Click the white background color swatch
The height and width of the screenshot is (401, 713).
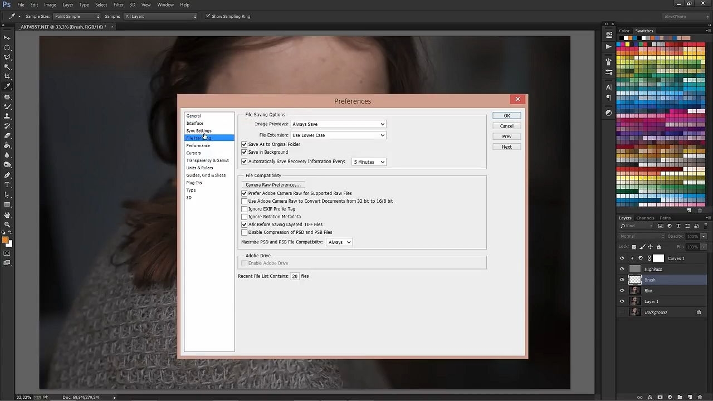(9, 243)
